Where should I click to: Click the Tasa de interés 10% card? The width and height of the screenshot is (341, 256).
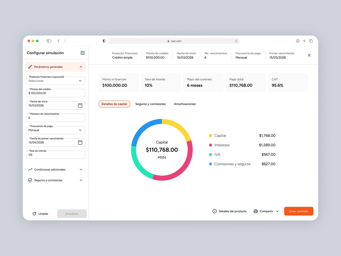coord(161,82)
